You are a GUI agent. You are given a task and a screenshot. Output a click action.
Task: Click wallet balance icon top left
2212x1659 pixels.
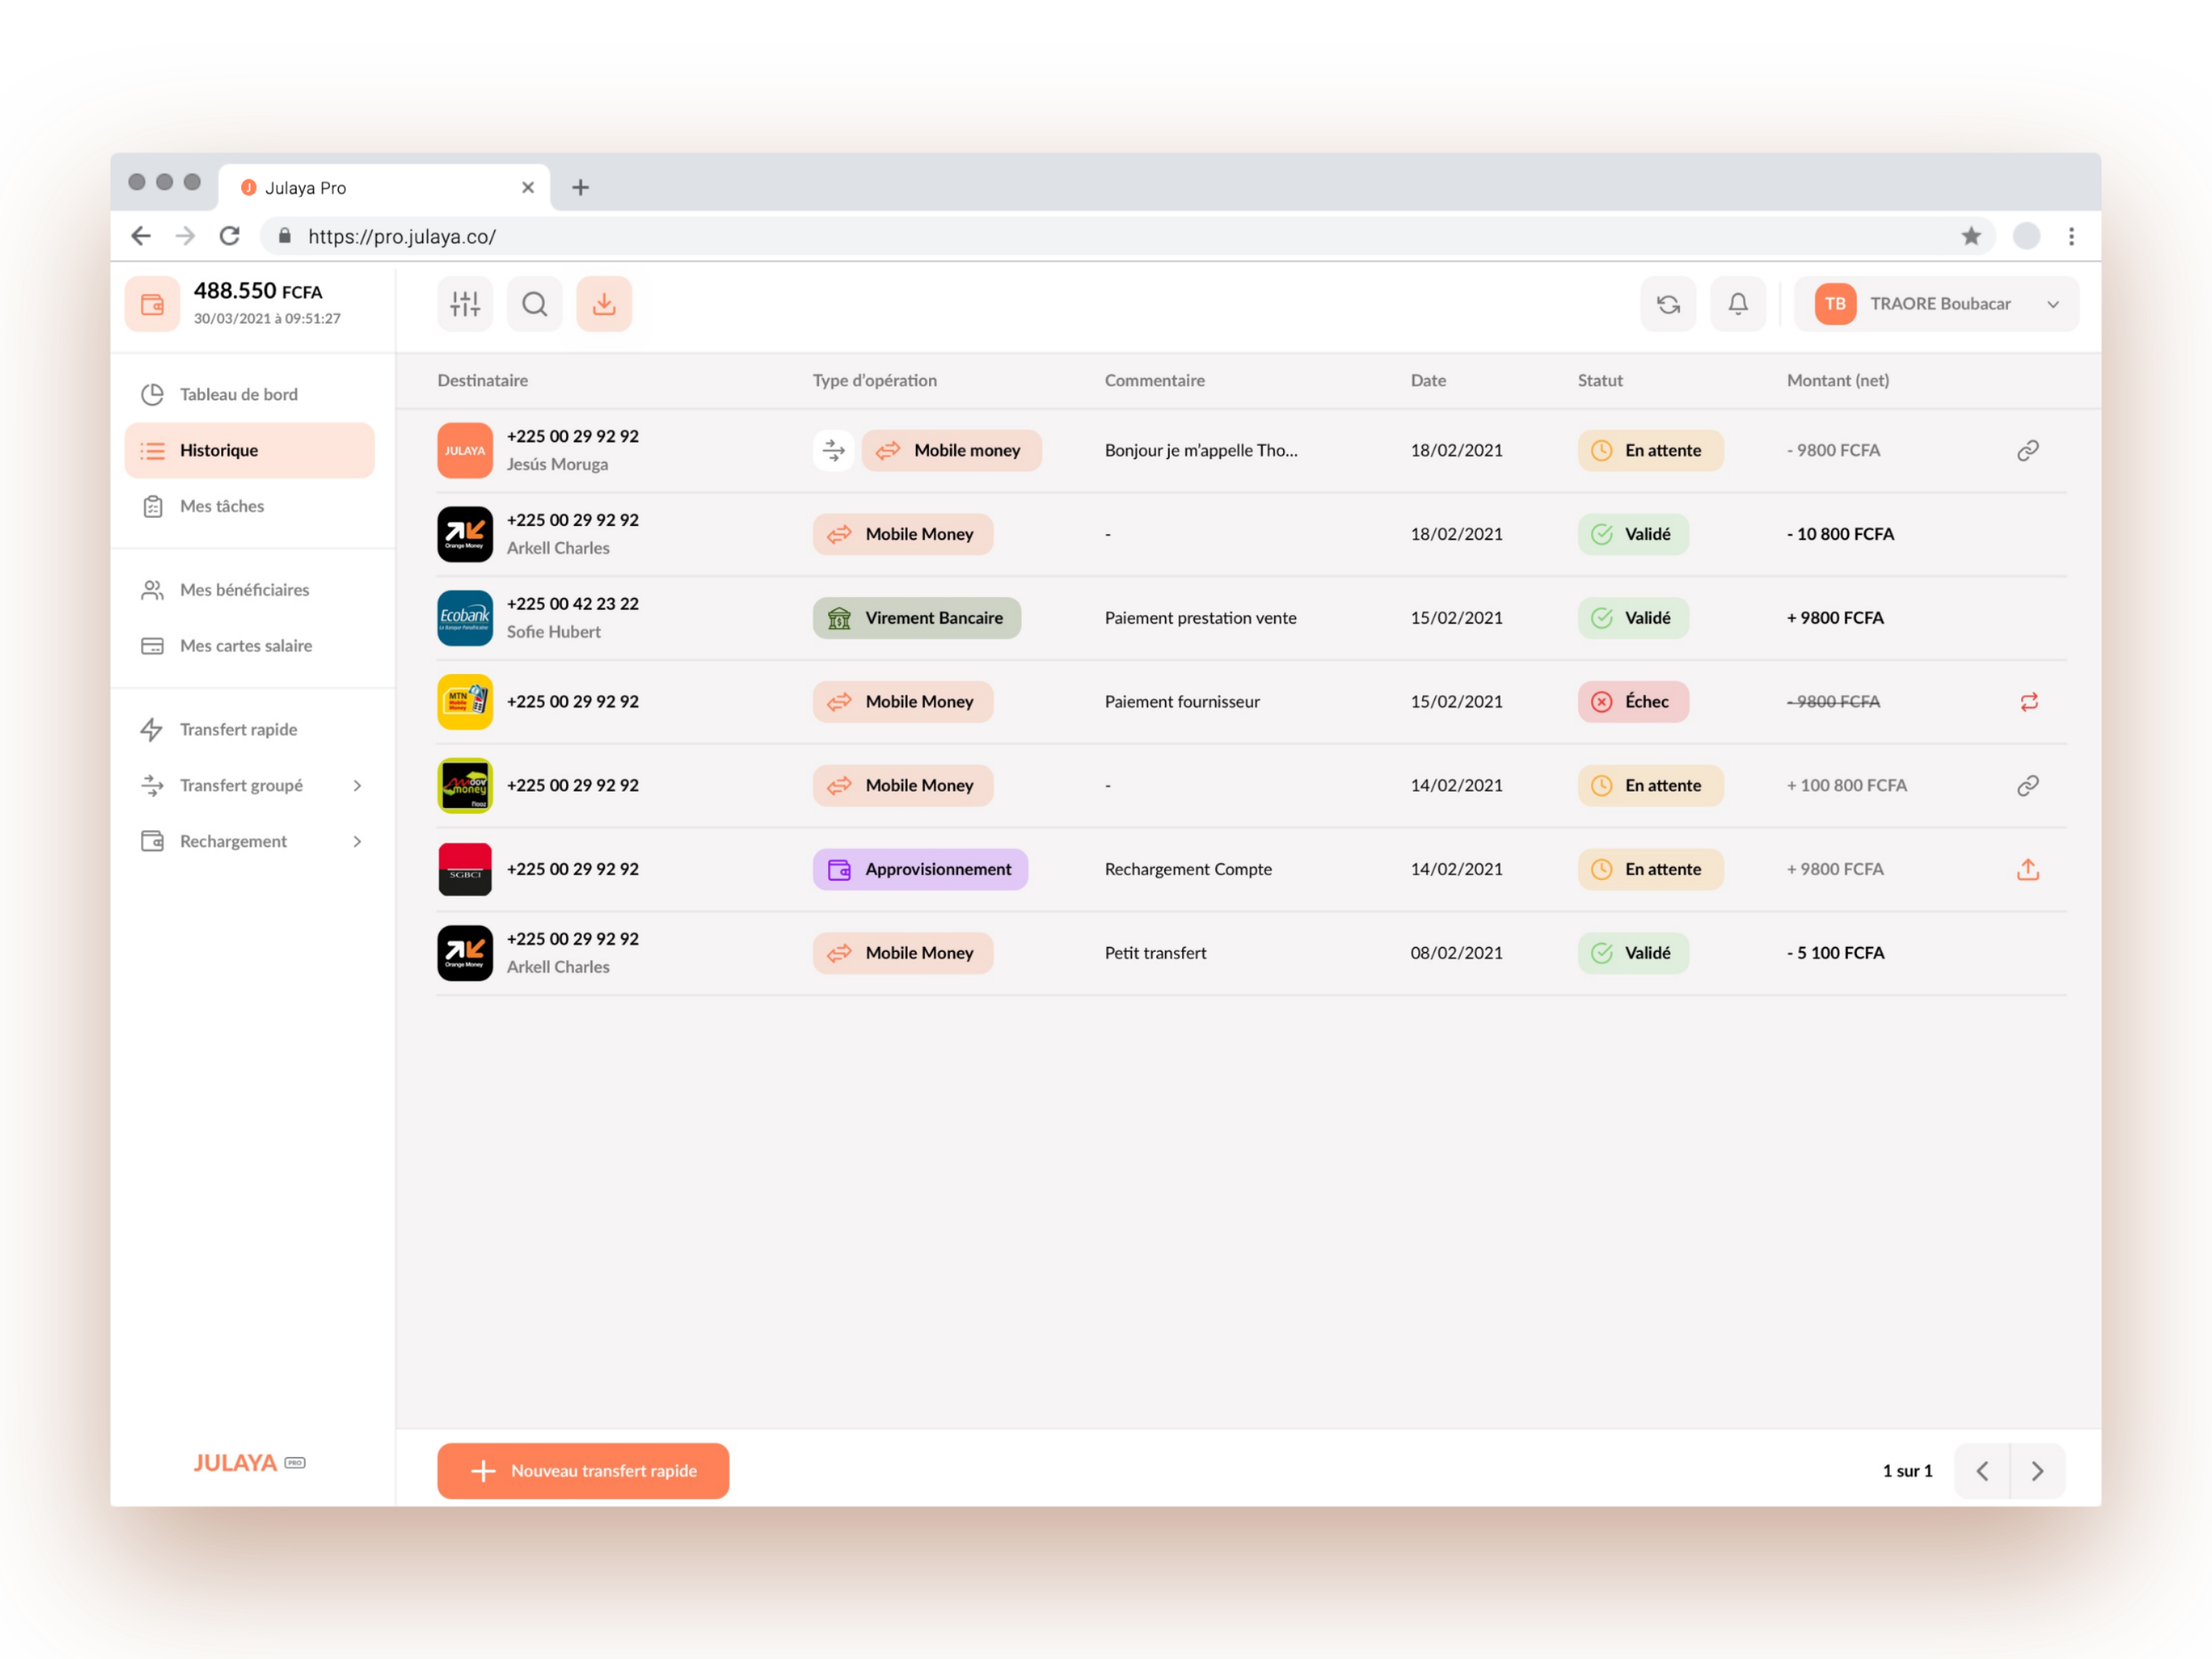153,304
